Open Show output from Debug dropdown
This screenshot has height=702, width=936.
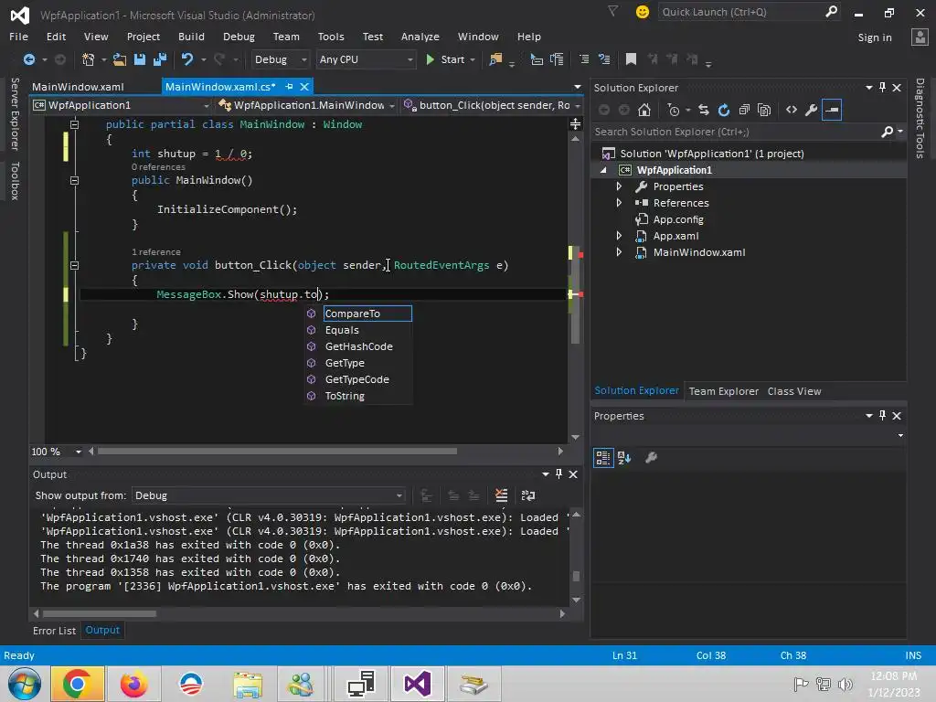268,495
